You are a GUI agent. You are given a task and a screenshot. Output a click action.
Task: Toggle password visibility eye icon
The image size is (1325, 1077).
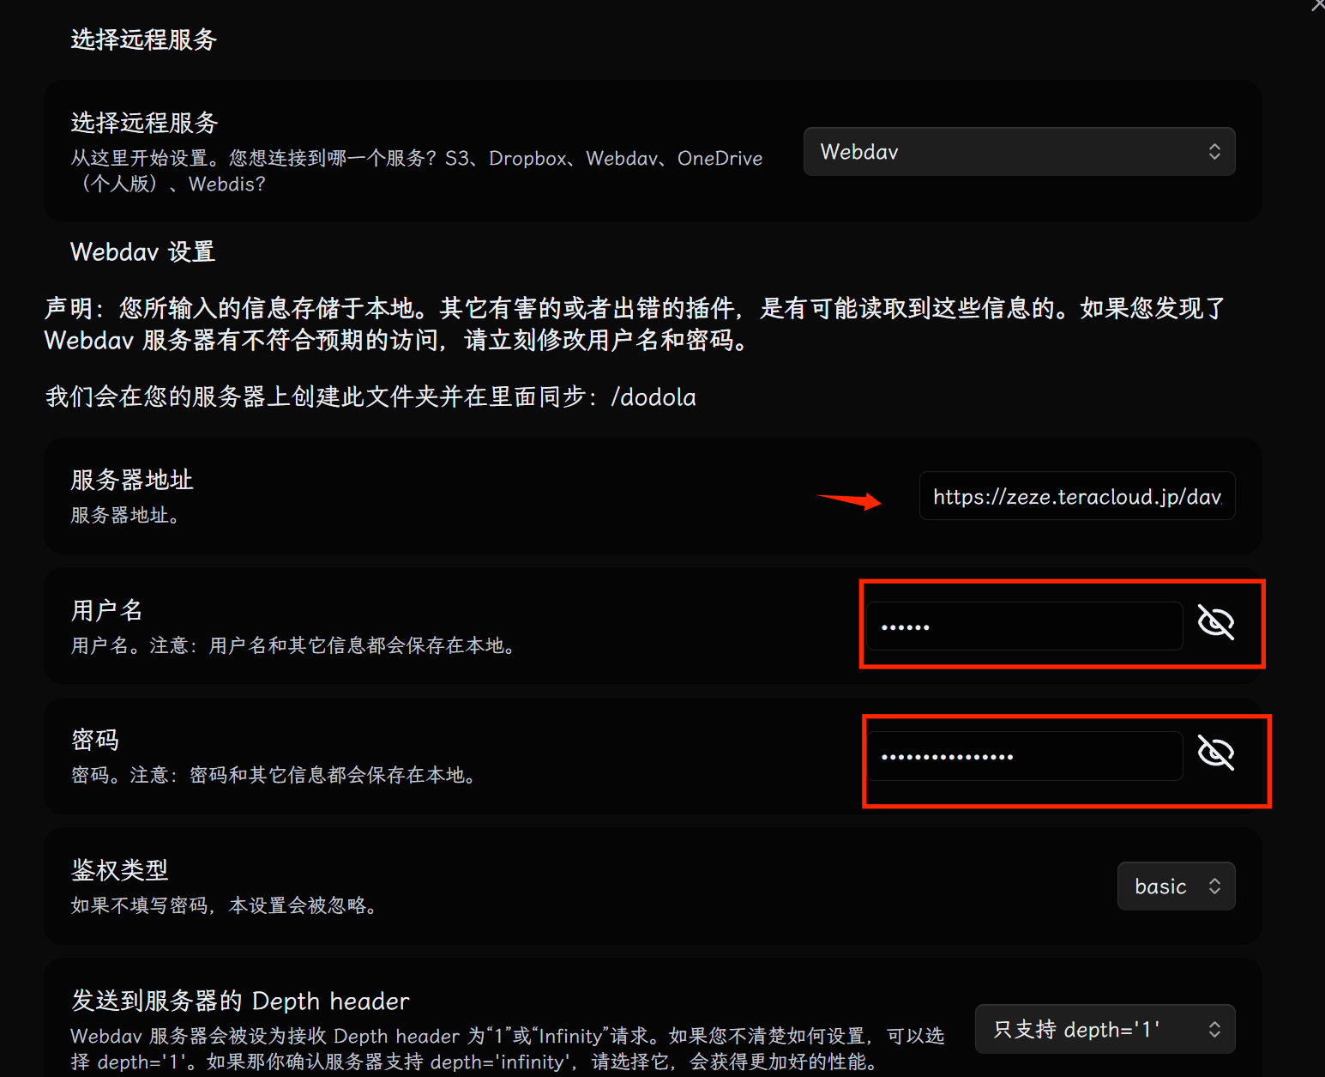click(1215, 753)
